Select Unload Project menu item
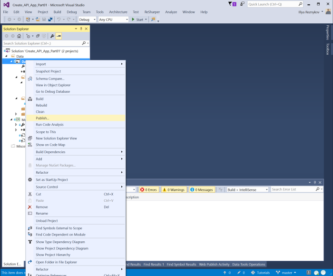Image resolution: width=333 pixels, height=276 pixels. [x=76, y=221]
